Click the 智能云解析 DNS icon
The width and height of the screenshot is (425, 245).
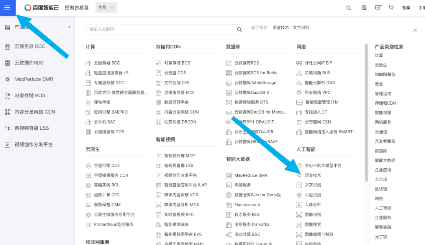coord(299,83)
